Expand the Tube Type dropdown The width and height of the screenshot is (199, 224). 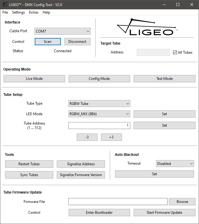point(99,104)
